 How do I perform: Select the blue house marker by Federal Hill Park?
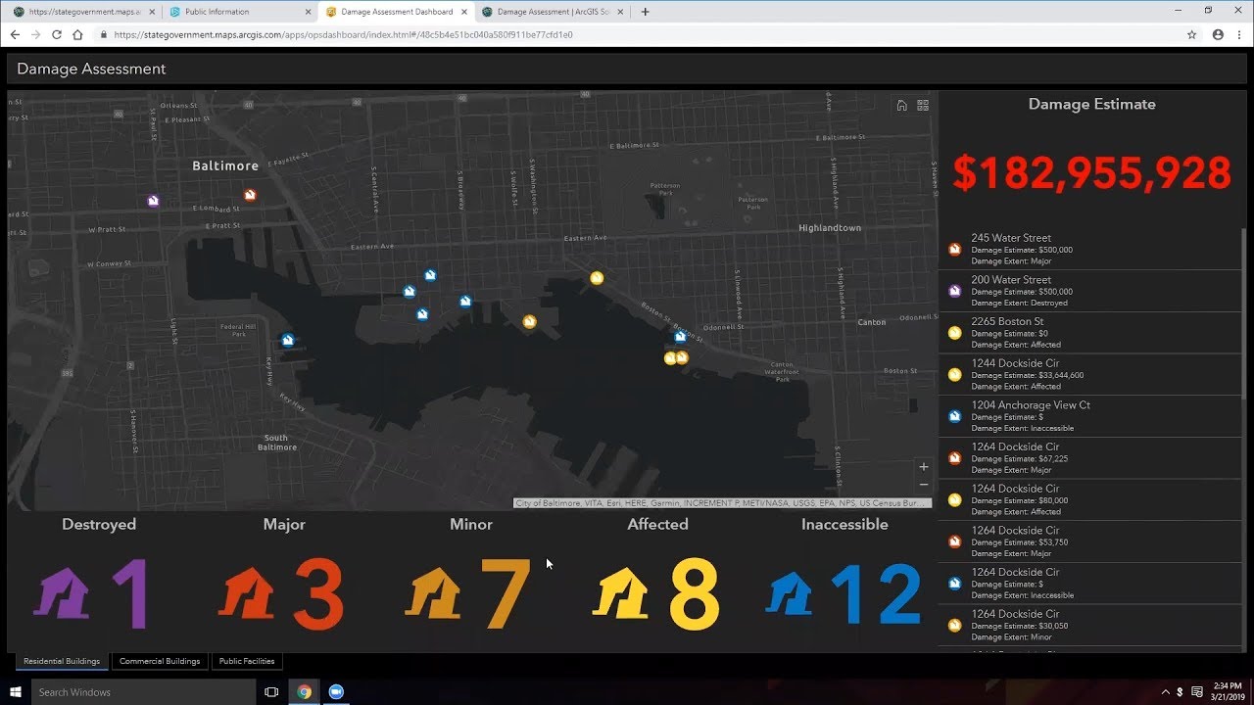(x=288, y=340)
